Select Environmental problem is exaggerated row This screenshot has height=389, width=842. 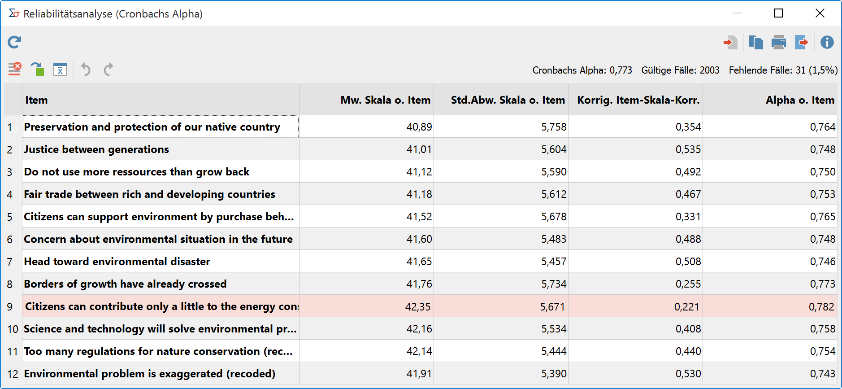point(421,373)
